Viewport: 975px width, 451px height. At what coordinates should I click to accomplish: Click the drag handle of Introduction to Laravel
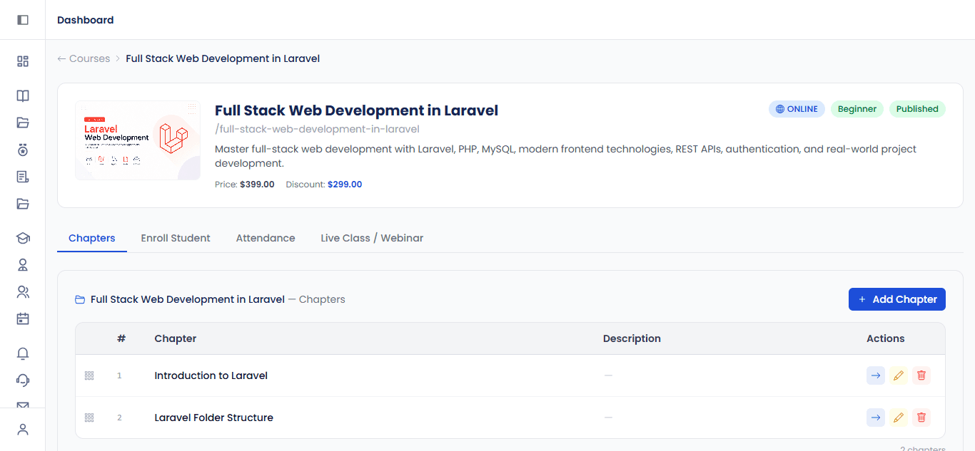89,375
